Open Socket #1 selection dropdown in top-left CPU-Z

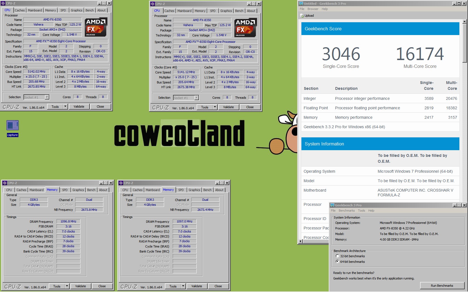[x=47, y=97]
